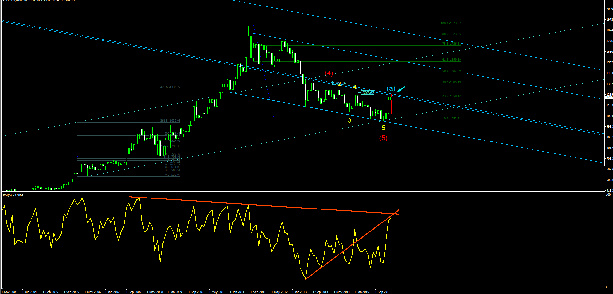Click the RSI(5) 73.9861 indicator label
The image size is (613, 294).
(x=13, y=195)
